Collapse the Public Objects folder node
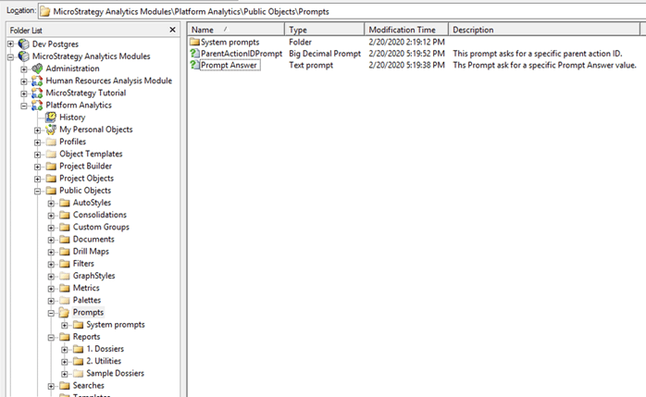The height and width of the screenshot is (397, 646). 38,191
